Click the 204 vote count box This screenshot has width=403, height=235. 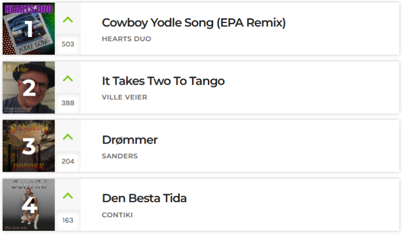(x=68, y=161)
